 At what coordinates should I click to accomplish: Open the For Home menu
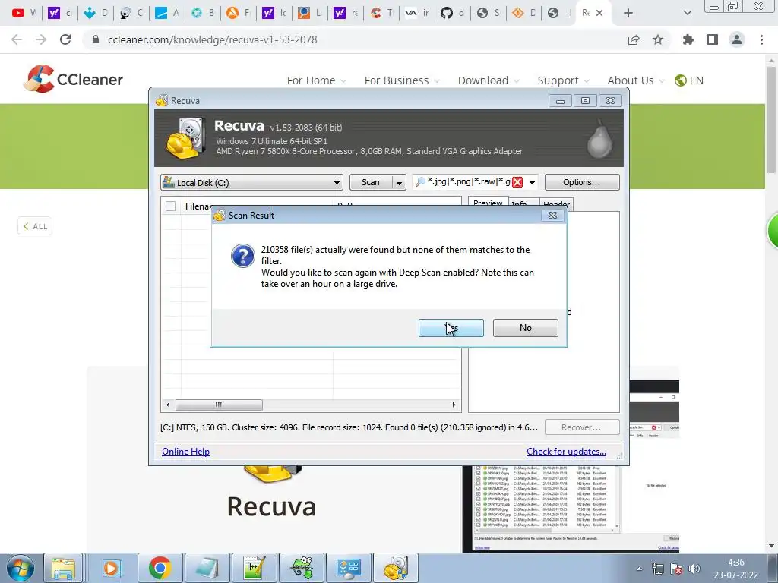(x=317, y=80)
